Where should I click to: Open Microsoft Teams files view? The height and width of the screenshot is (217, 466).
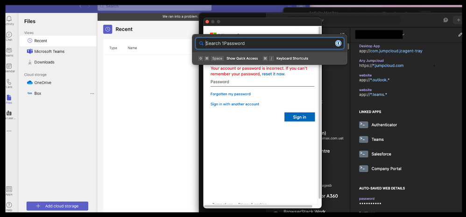(x=49, y=52)
